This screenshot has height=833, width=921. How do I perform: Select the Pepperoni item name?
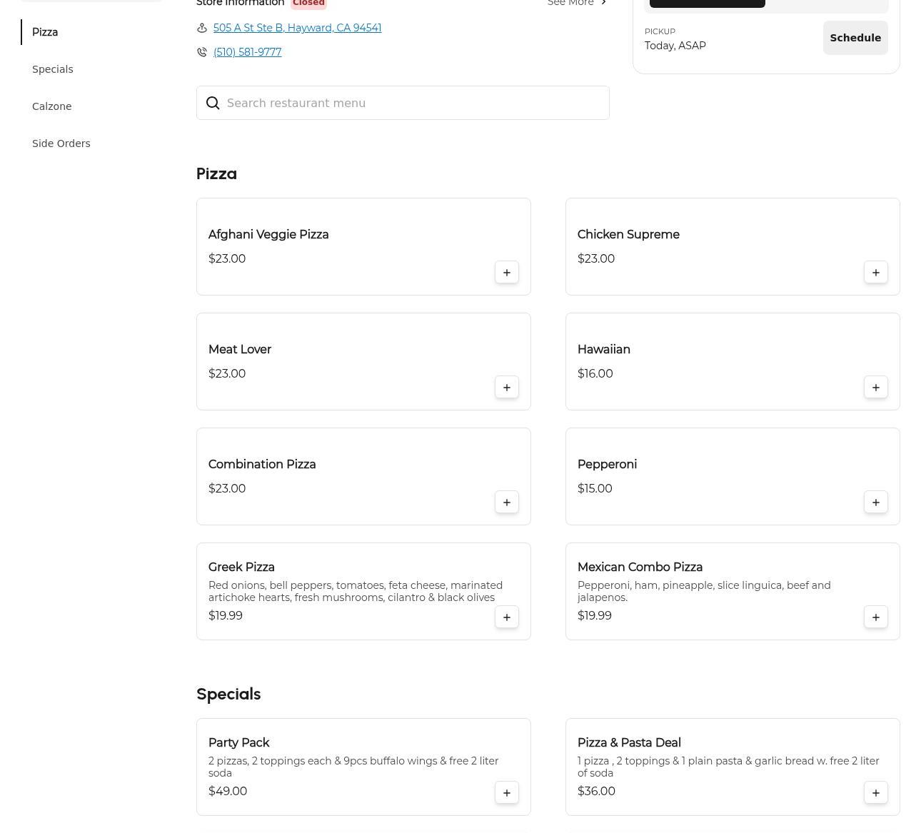click(607, 465)
